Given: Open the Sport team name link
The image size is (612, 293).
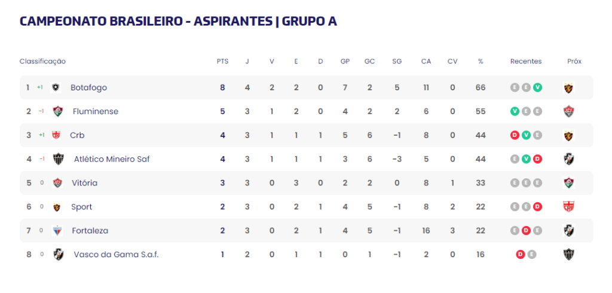Looking at the screenshot, I should 81,207.
